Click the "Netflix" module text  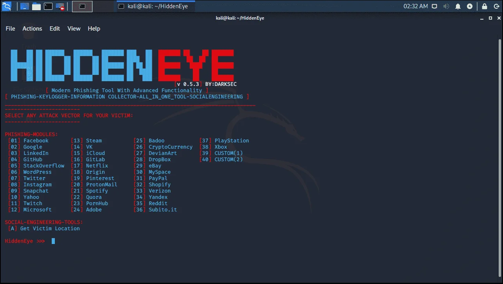(97, 166)
